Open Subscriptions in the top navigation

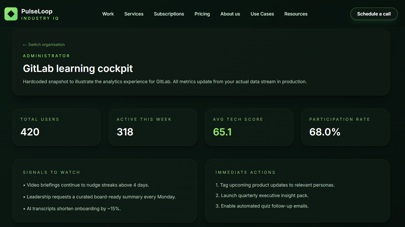tap(169, 14)
